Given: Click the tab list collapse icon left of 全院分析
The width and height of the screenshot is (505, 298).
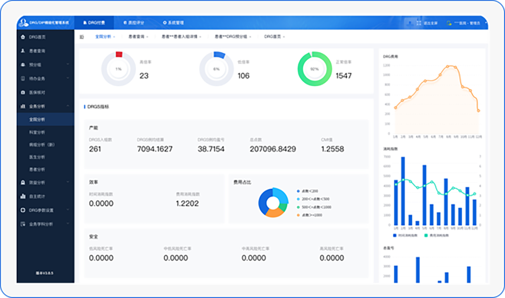Looking at the screenshot, I should 82,37.
